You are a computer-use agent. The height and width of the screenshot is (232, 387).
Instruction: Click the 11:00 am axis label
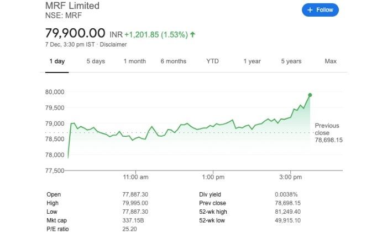click(135, 177)
